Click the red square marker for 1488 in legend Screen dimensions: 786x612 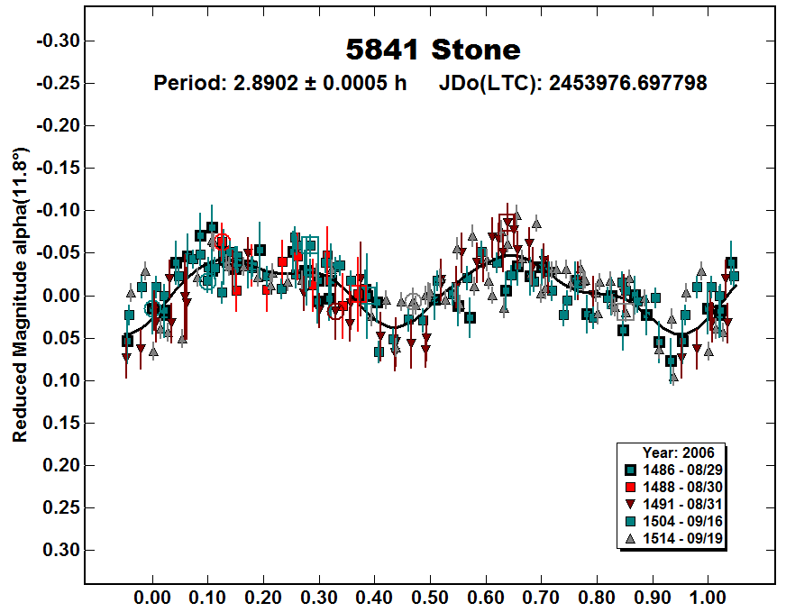coord(631,488)
